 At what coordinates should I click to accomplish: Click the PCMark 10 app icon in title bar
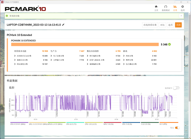click(2, 2)
